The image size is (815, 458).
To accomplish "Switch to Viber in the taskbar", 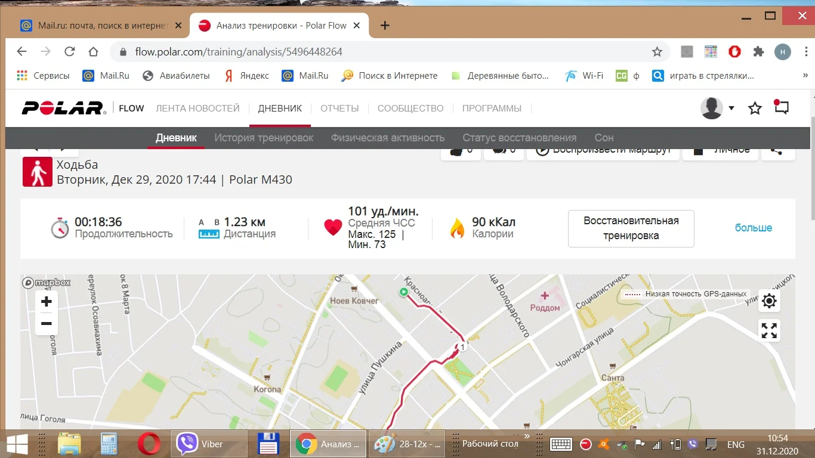I will (209, 444).
